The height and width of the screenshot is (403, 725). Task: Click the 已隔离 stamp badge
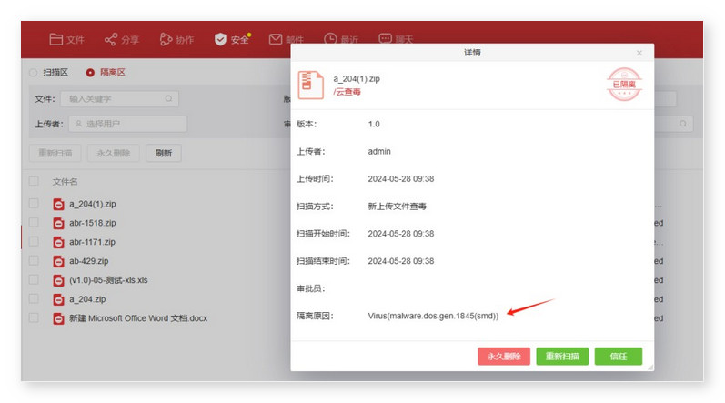click(624, 85)
